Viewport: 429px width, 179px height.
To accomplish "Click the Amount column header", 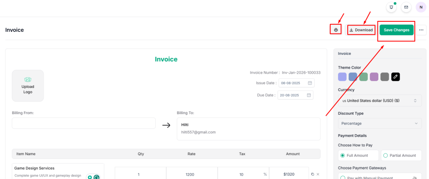I will (293, 154).
